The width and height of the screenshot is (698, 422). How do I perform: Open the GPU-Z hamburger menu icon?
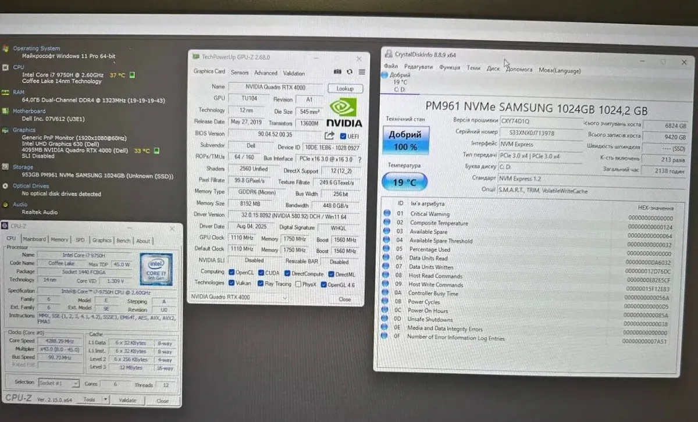pyautogui.click(x=362, y=72)
